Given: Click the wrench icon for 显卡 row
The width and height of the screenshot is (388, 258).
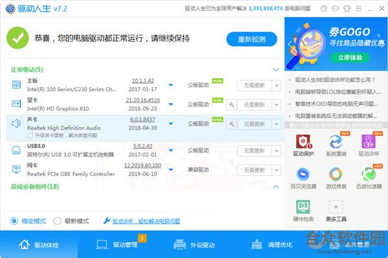Looking at the screenshot, I should point(232,104).
